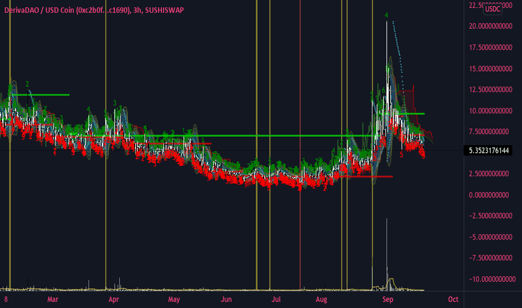Click the short green horizontal line near 12.0
522x308 pixels.
coord(40,95)
